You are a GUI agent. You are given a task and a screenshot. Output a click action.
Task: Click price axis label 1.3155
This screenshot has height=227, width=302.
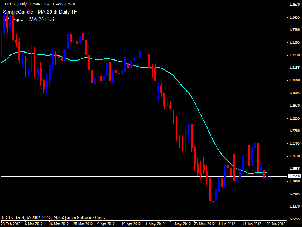point(294,68)
